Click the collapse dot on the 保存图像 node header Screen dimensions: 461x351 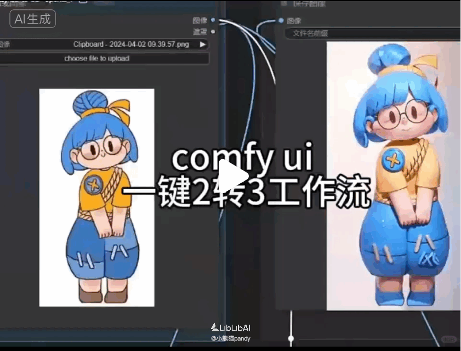(284, 3)
